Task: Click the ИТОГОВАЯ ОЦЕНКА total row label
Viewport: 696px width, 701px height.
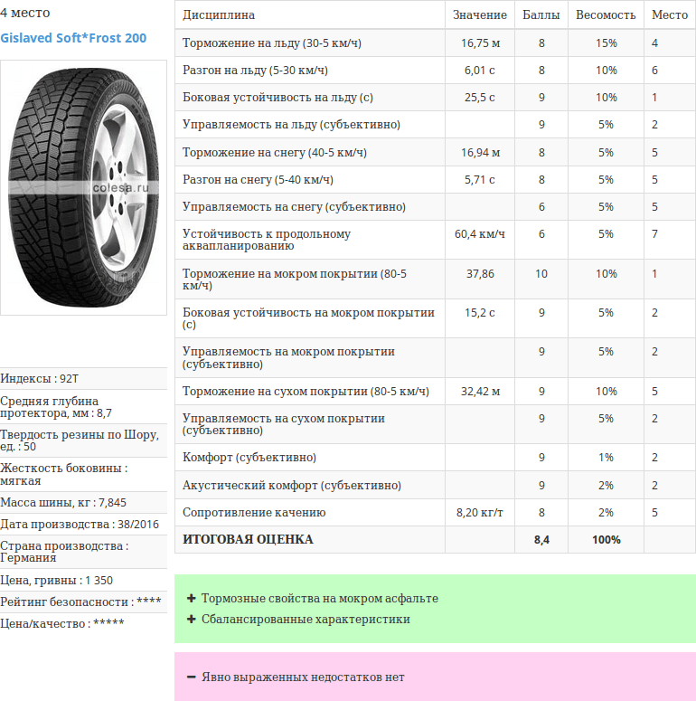Action: [x=248, y=540]
